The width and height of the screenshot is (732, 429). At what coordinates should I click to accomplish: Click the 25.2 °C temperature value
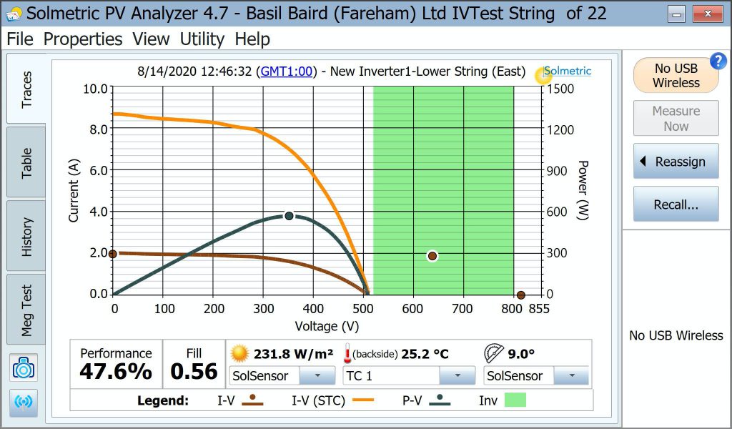click(425, 354)
